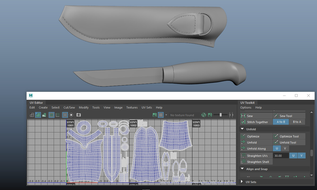
Task: Open the Cut/Sew menu
Action: 69,107
